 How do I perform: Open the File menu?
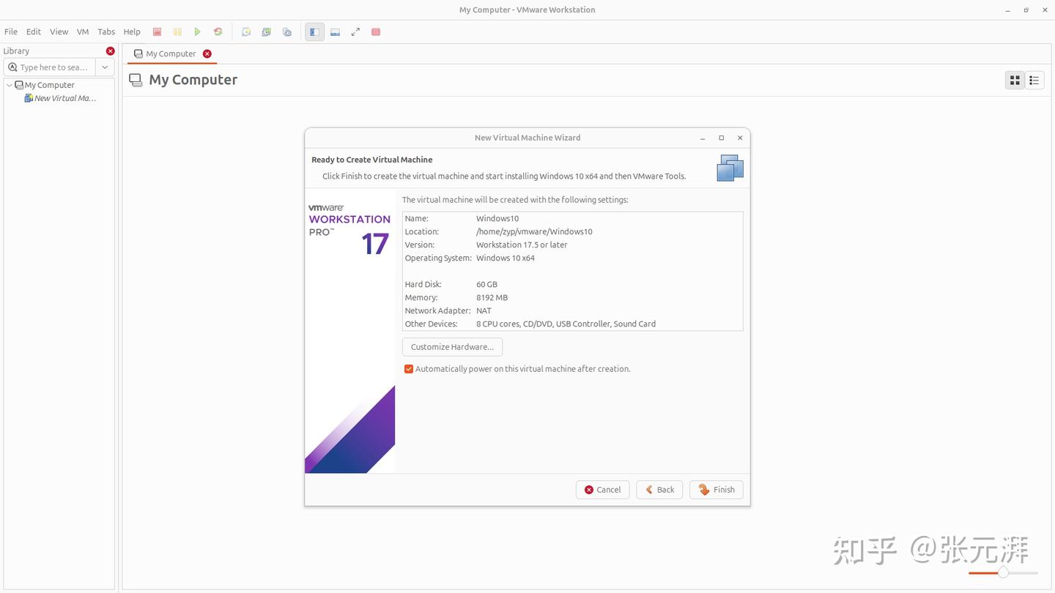11,32
